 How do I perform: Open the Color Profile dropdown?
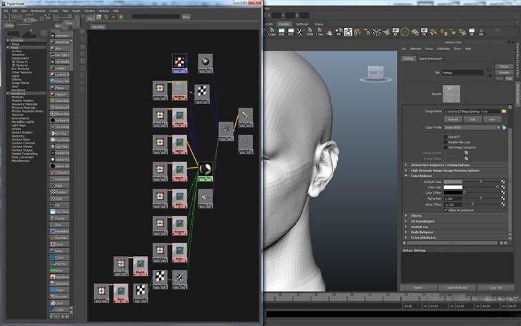point(472,128)
